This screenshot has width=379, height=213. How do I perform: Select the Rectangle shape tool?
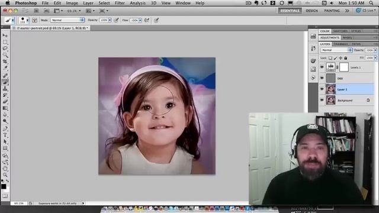5,148
